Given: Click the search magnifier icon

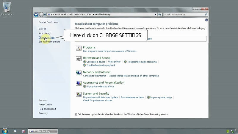Looking at the screenshot, I should pos(206,15).
